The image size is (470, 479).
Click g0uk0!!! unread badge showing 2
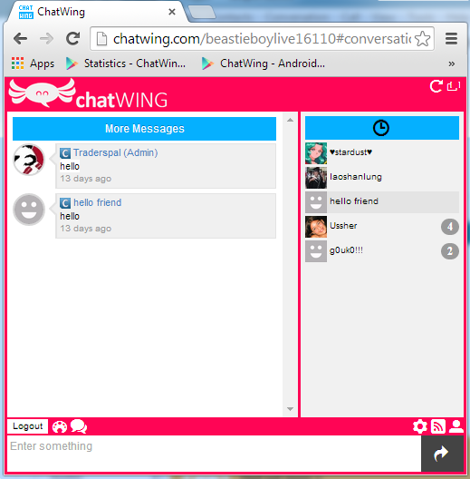click(x=450, y=251)
